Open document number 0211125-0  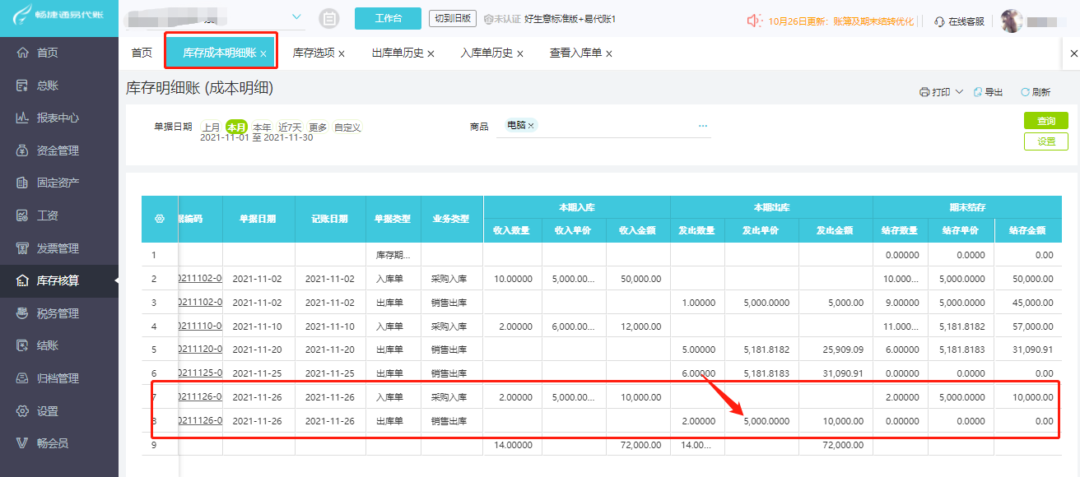click(200, 373)
